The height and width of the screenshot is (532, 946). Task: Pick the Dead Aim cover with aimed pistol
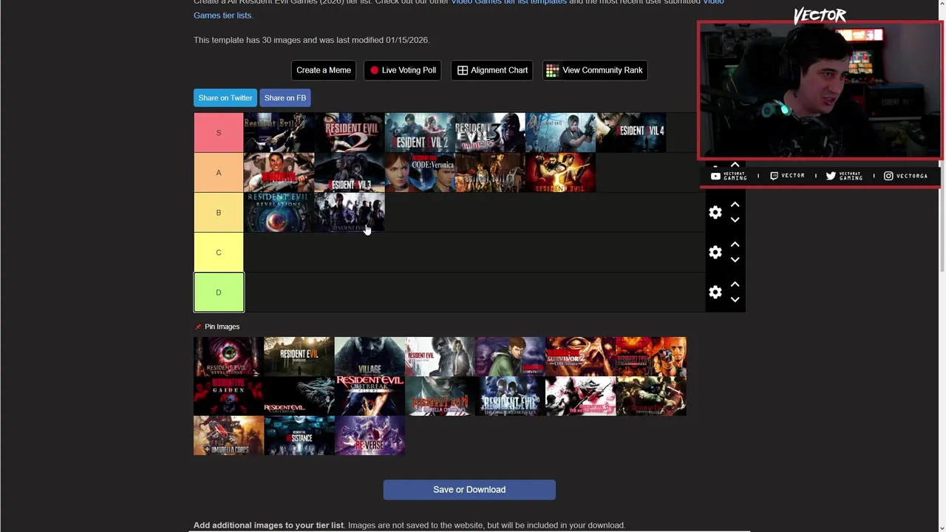650,356
